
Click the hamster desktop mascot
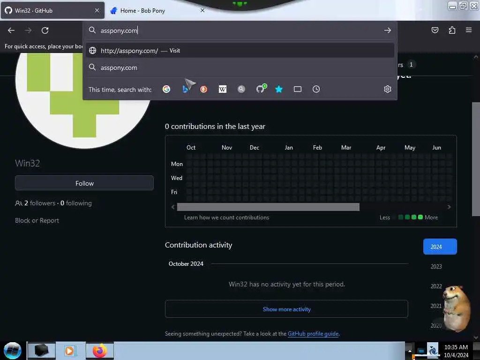[x=456, y=308]
